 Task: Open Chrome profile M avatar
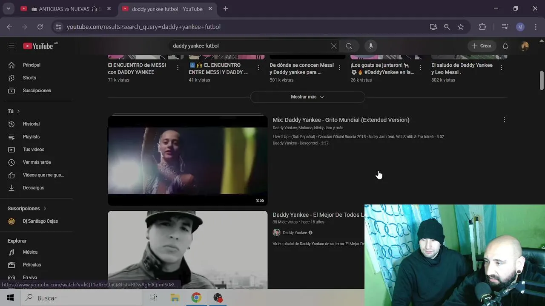pos(520,27)
